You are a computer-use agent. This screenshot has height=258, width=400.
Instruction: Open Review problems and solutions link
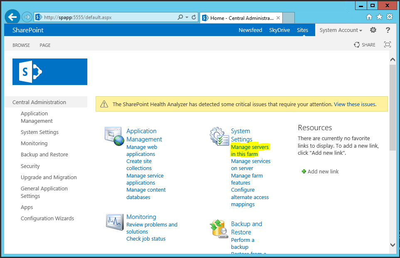pyautogui.click(x=152, y=228)
